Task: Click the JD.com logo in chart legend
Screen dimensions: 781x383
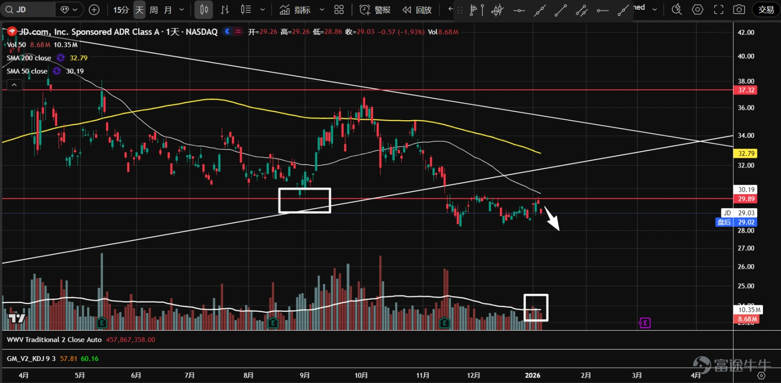Action: pyautogui.click(x=12, y=32)
